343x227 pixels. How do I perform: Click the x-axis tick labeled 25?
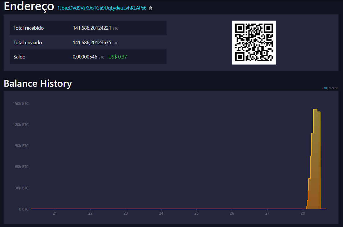click(x=197, y=213)
